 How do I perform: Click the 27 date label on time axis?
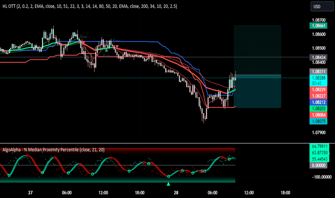coord(30,193)
